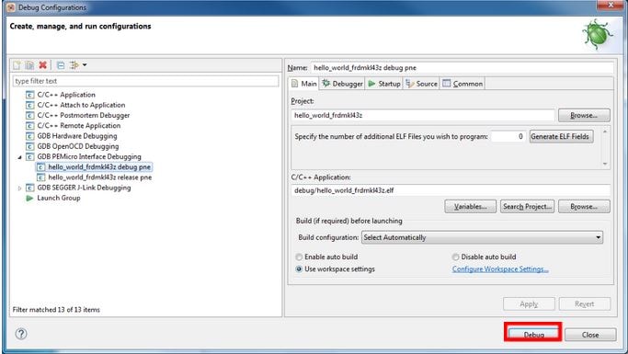
Task: Choose Use workspace settings radio button
Action: pos(299,269)
